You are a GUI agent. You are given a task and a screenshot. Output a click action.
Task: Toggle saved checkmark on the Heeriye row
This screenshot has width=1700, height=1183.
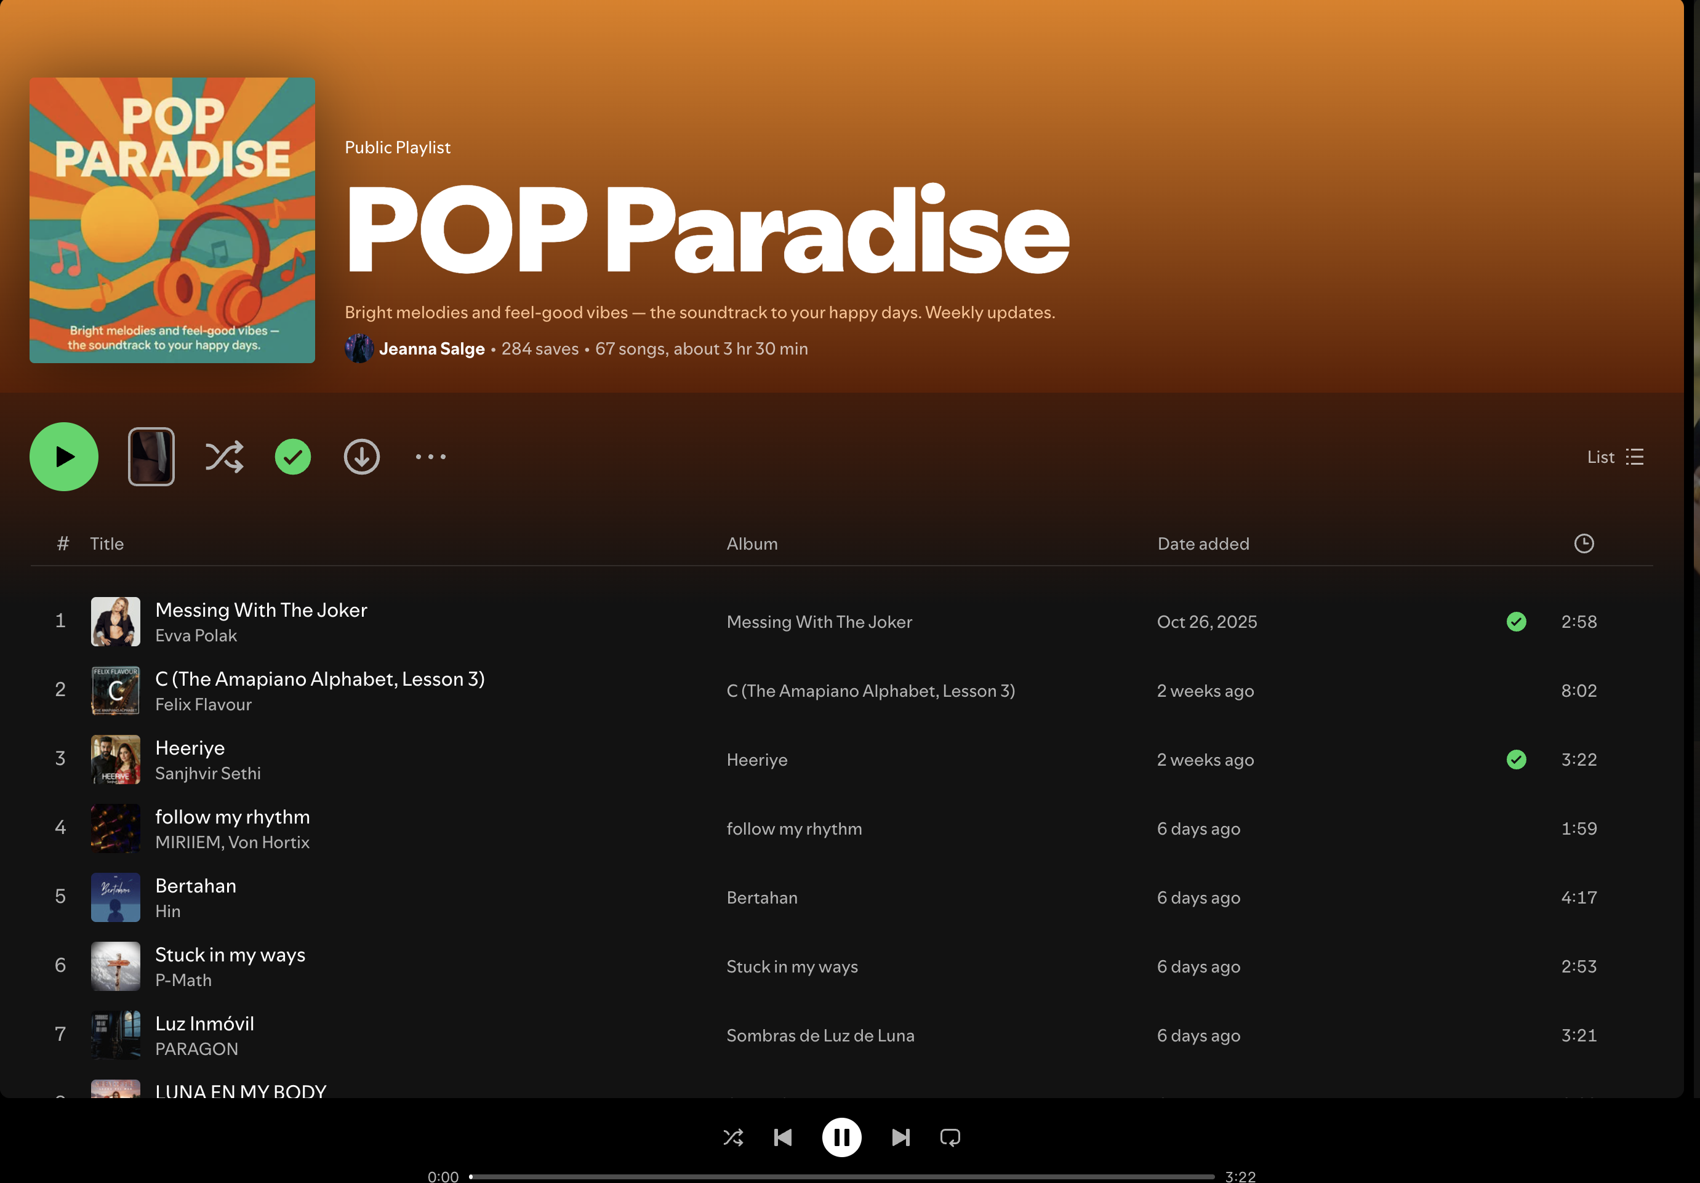[x=1515, y=760]
